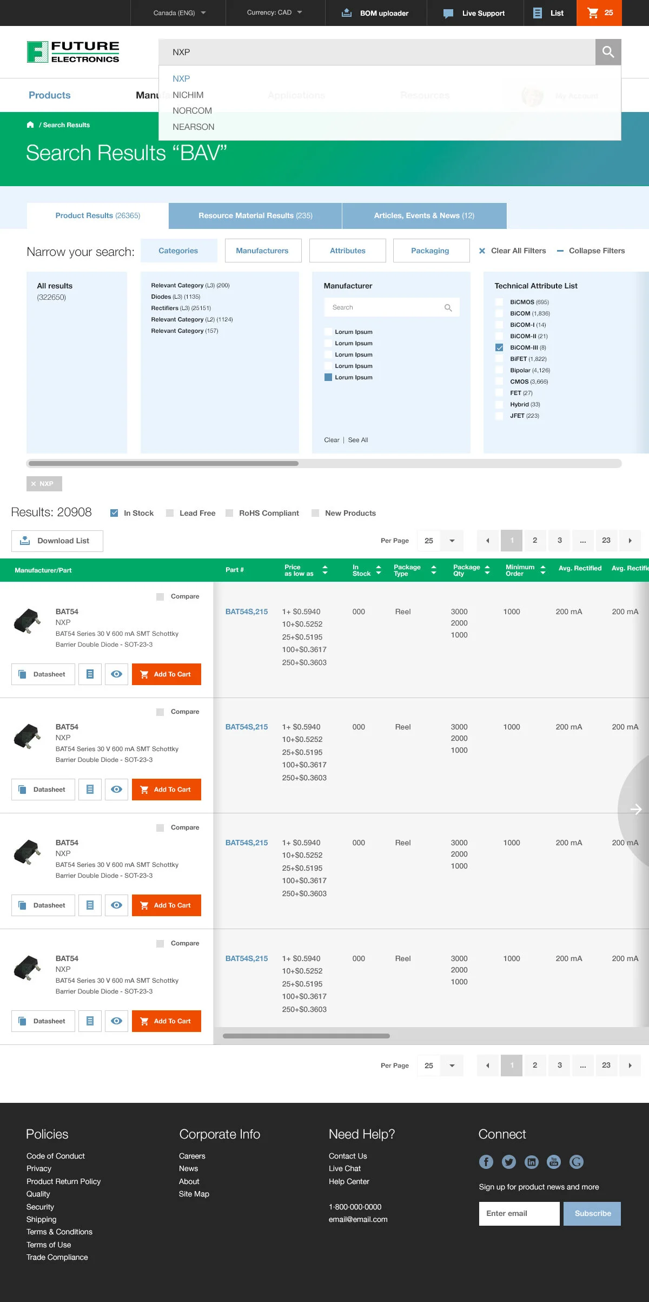Go to home via breadcrumb house icon

30,124
